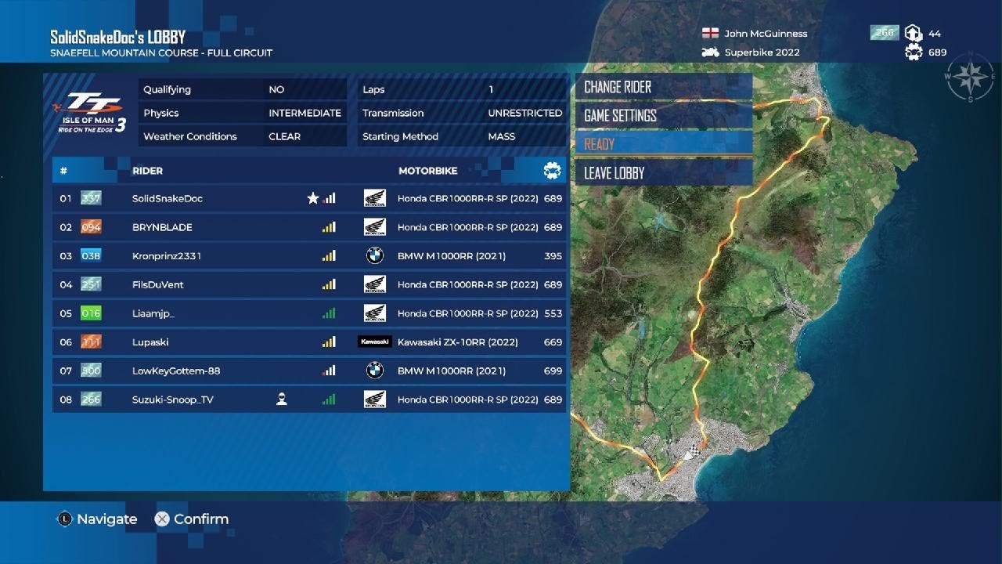Click the connection signal bars for Lupaski

click(329, 342)
